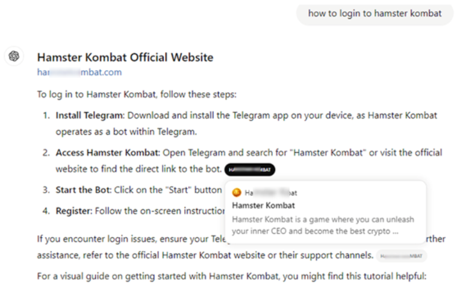The height and width of the screenshot is (287, 466).
Task: Click the text "Download and install the Telegram app"
Action: 210,116
